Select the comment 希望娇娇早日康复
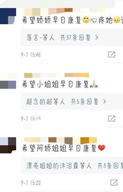This screenshot has height=192, width=123. 52,20
